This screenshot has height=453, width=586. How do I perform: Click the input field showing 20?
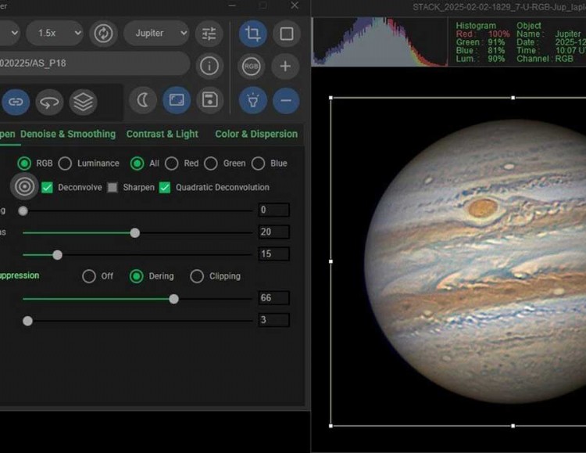click(273, 232)
